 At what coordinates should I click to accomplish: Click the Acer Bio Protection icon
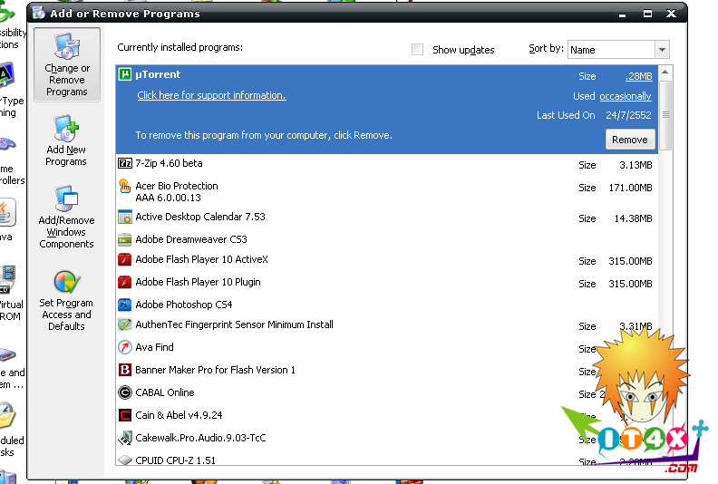126,186
